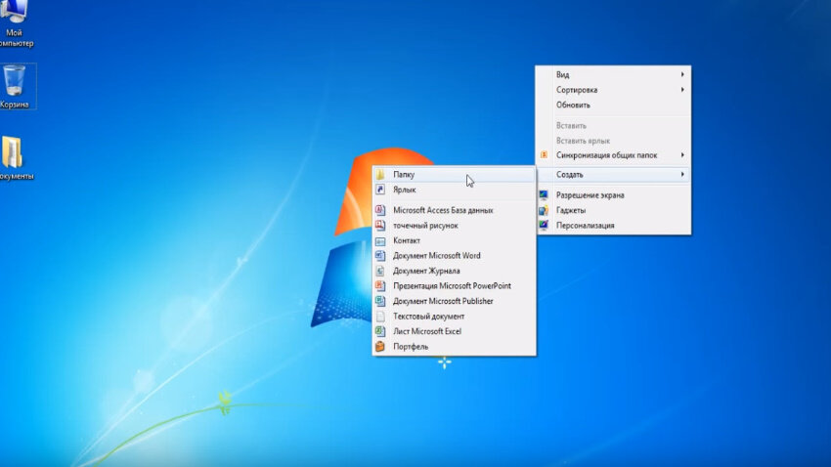The width and height of the screenshot is (831, 467).
Task: Click the greyed-out Вставить entry
Action: point(613,125)
